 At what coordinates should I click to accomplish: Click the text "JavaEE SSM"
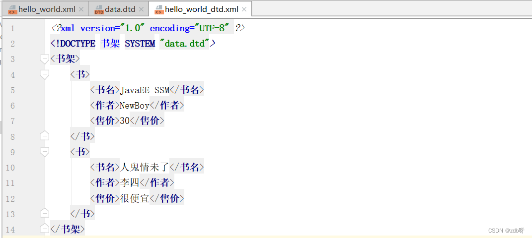click(x=145, y=90)
